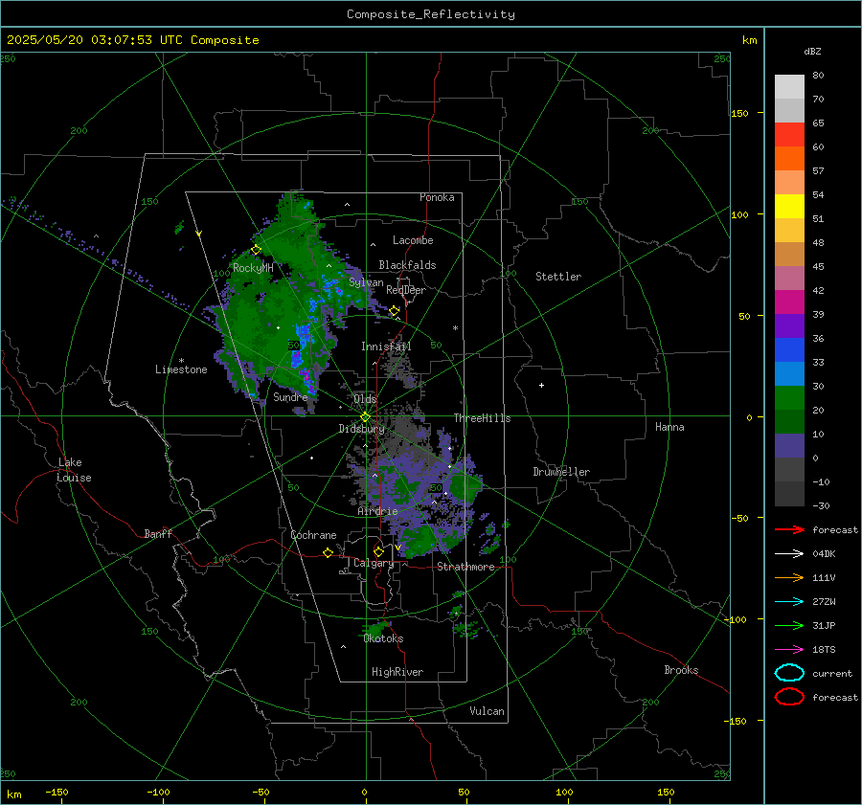
Task: Click the Okotoks map label
Action: [x=383, y=638]
